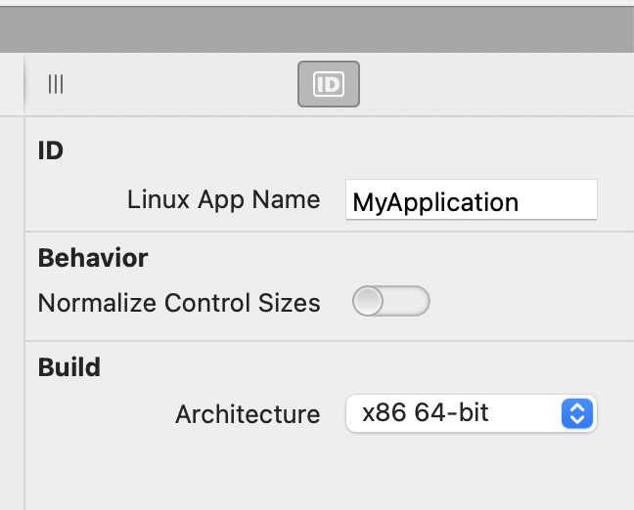Click the ID inspector tab icon
The image size is (634, 510).
click(x=329, y=84)
